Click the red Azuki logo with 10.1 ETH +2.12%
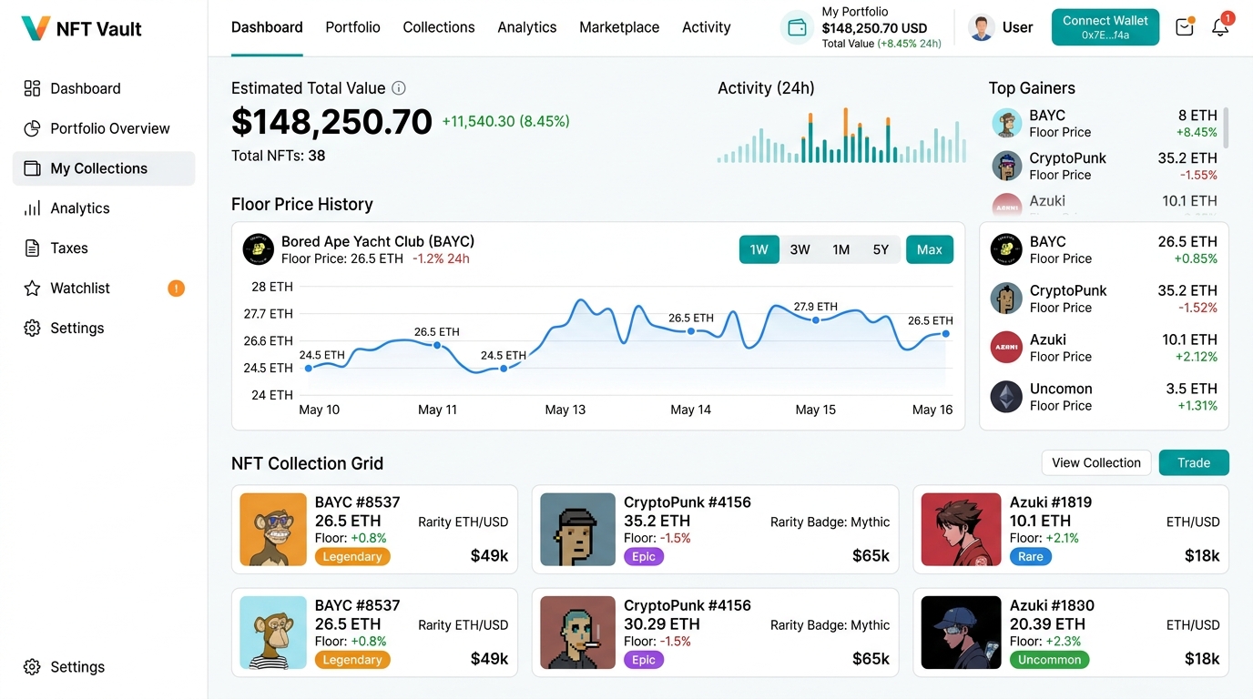1253x699 pixels. [x=1006, y=348]
